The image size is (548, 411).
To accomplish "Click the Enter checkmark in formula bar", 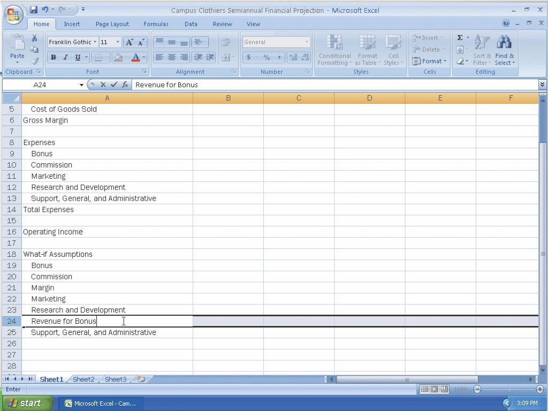I will [113, 85].
